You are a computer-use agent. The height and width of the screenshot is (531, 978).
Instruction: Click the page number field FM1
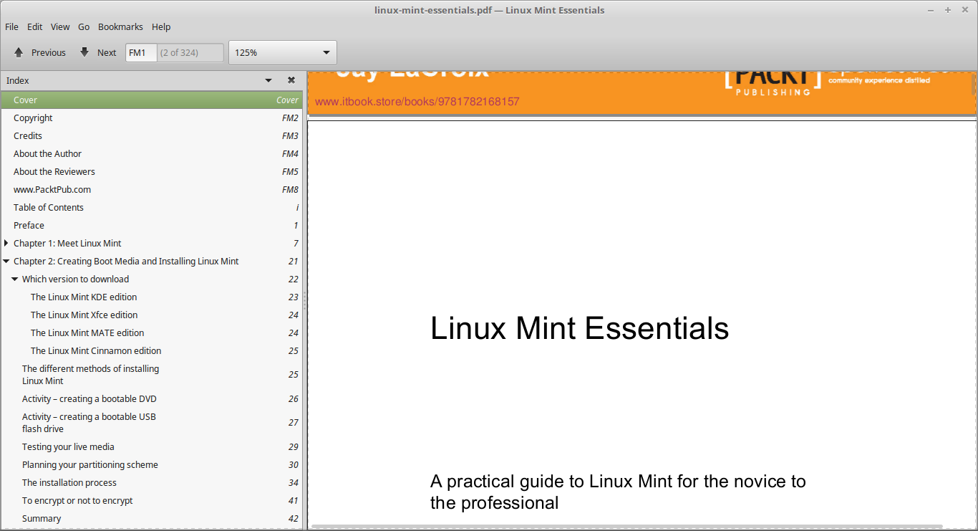point(141,52)
